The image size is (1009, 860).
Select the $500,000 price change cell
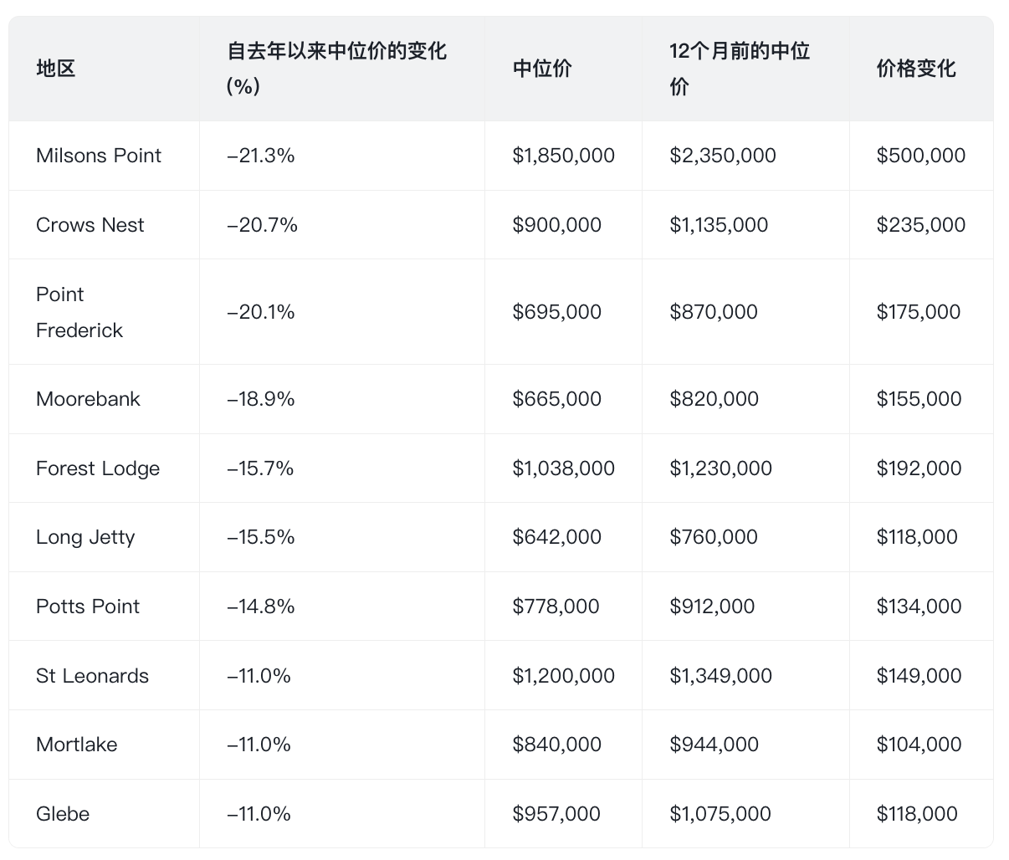point(920,156)
